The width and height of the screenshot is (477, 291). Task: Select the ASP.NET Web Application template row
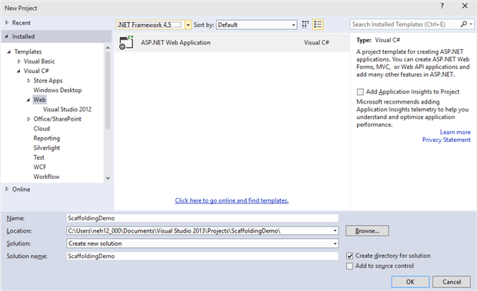point(232,42)
